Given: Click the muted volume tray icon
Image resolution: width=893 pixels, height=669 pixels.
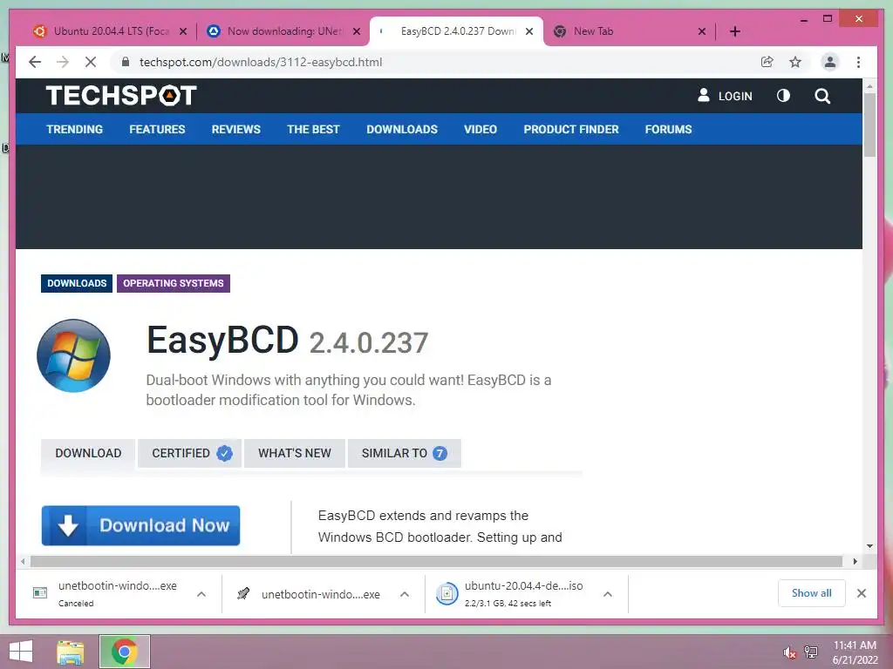Looking at the screenshot, I should 789,652.
